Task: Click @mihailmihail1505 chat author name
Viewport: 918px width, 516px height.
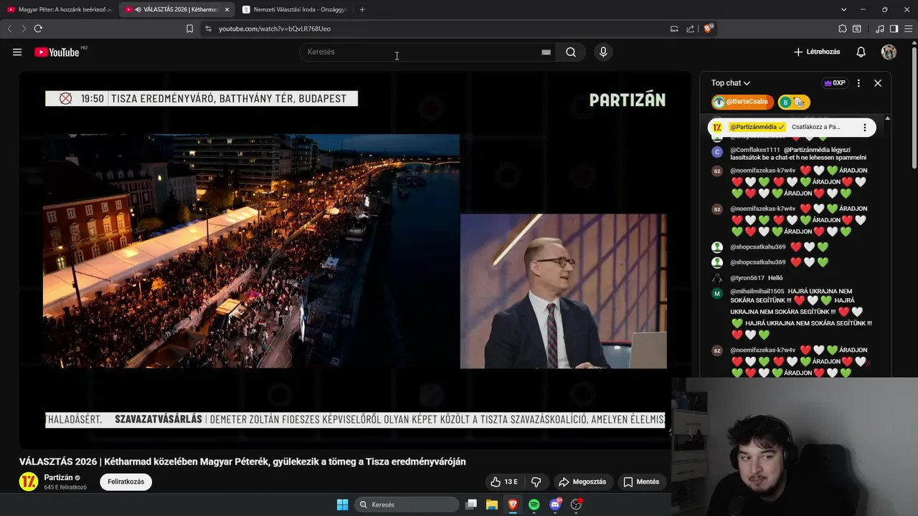Action: pos(757,292)
